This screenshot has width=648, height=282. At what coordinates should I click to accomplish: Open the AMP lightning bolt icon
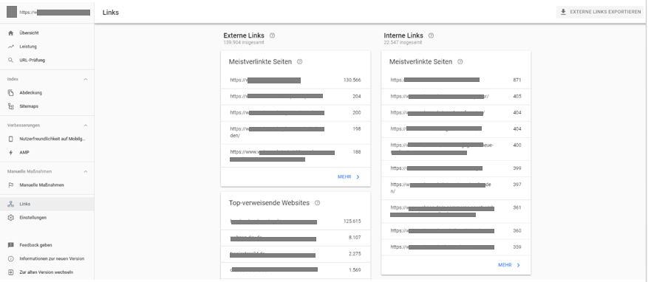11,152
